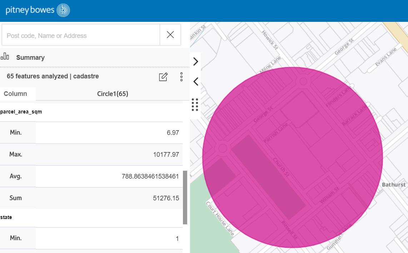Clear the search box with the X button
This screenshot has width=408, height=253.
coord(170,35)
